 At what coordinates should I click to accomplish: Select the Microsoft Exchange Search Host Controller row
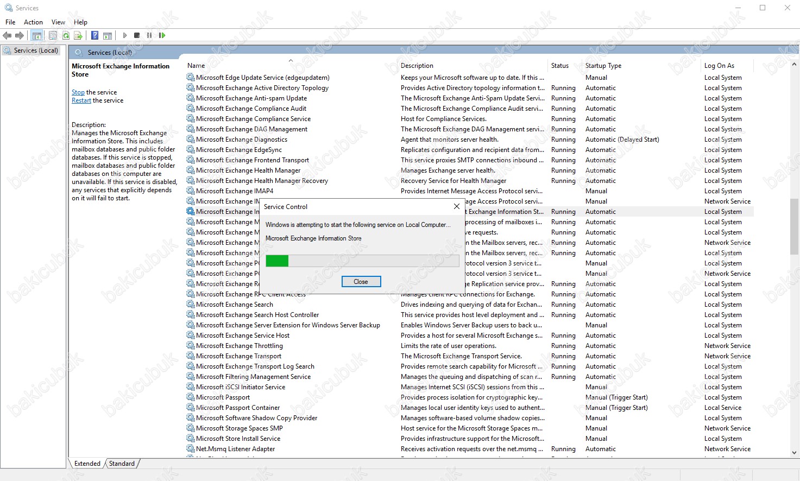pyautogui.click(x=470, y=315)
